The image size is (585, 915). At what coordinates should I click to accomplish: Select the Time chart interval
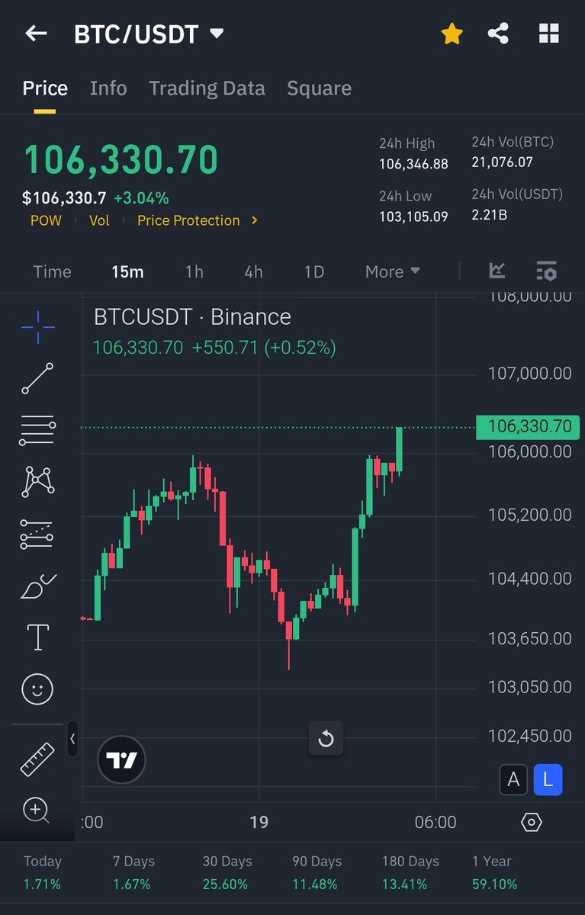(53, 271)
